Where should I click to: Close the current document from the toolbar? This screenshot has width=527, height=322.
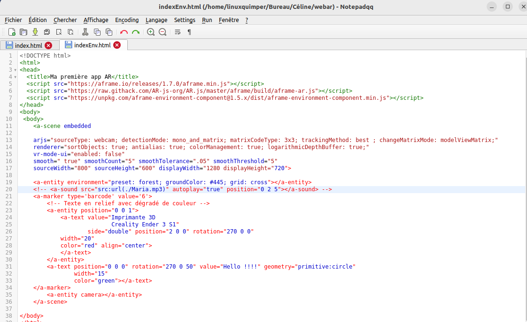click(59, 32)
